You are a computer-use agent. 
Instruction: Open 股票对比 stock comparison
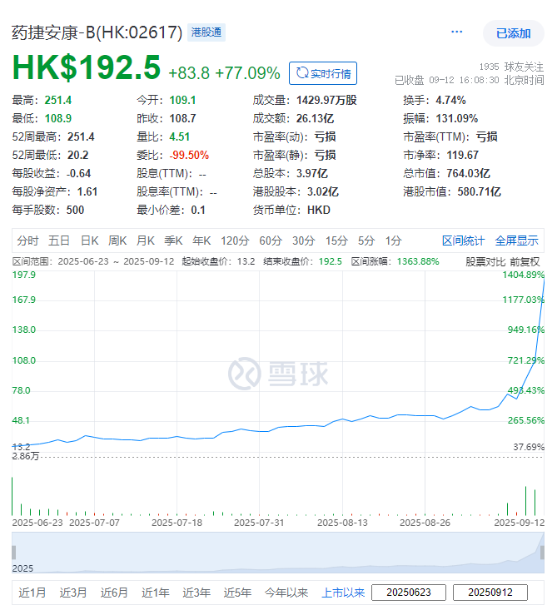point(485,262)
